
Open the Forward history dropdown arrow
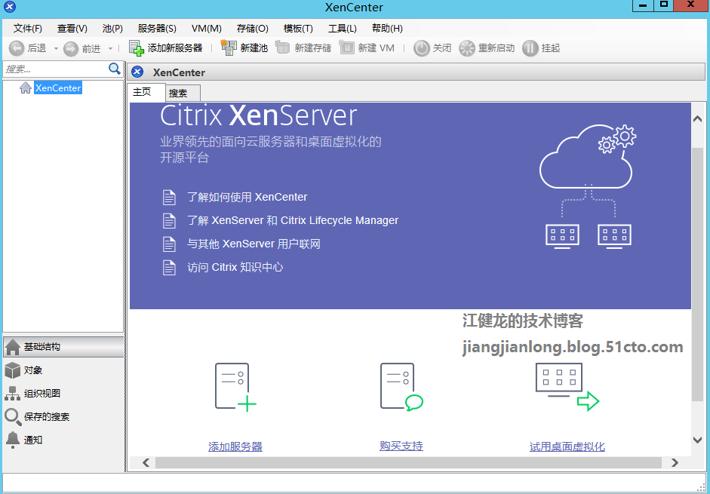tap(110, 48)
